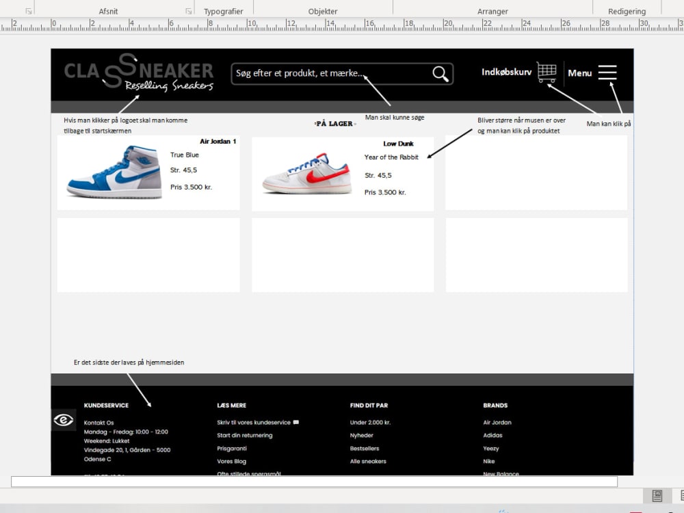The image size is (684, 513).
Task: Select the eye logo in the footer
Action: (x=63, y=420)
